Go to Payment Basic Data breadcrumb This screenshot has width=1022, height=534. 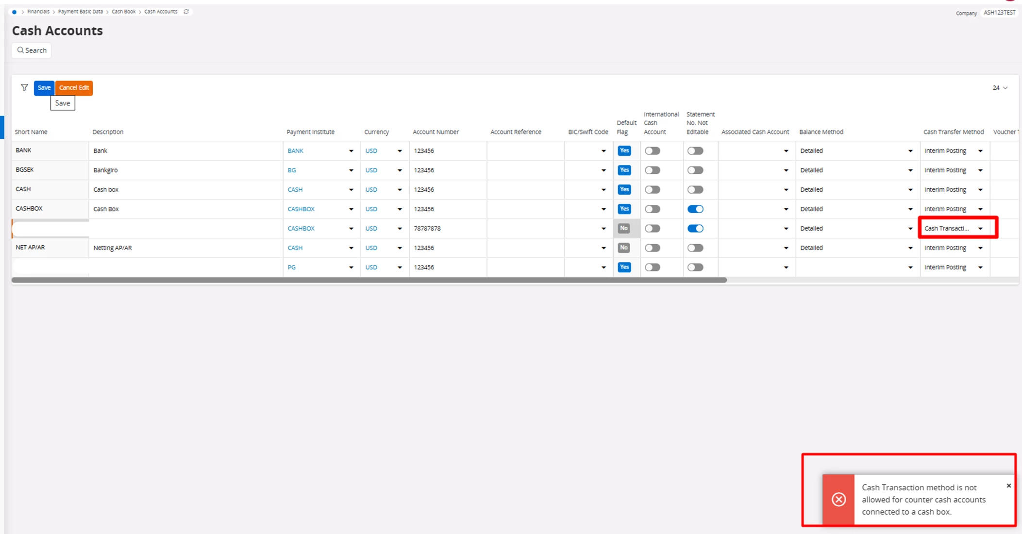pos(80,12)
